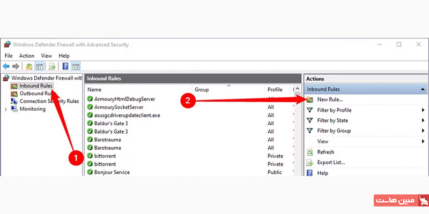Viewport: 429px width, 214px height.
Task: Click green check icon beside Bonjour Service
Action: coord(90,172)
